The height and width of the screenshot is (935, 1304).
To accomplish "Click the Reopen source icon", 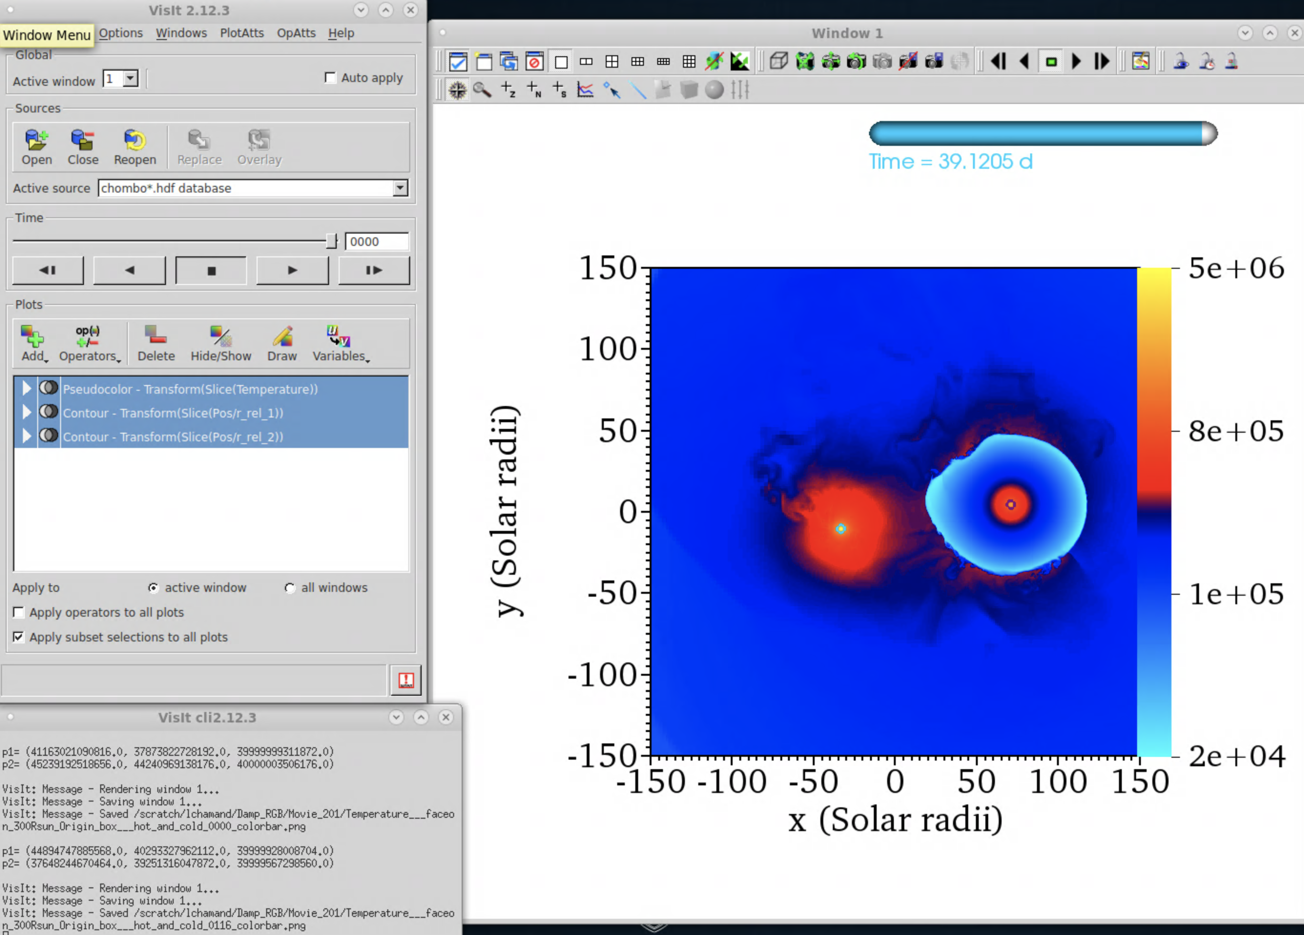I will click(135, 147).
